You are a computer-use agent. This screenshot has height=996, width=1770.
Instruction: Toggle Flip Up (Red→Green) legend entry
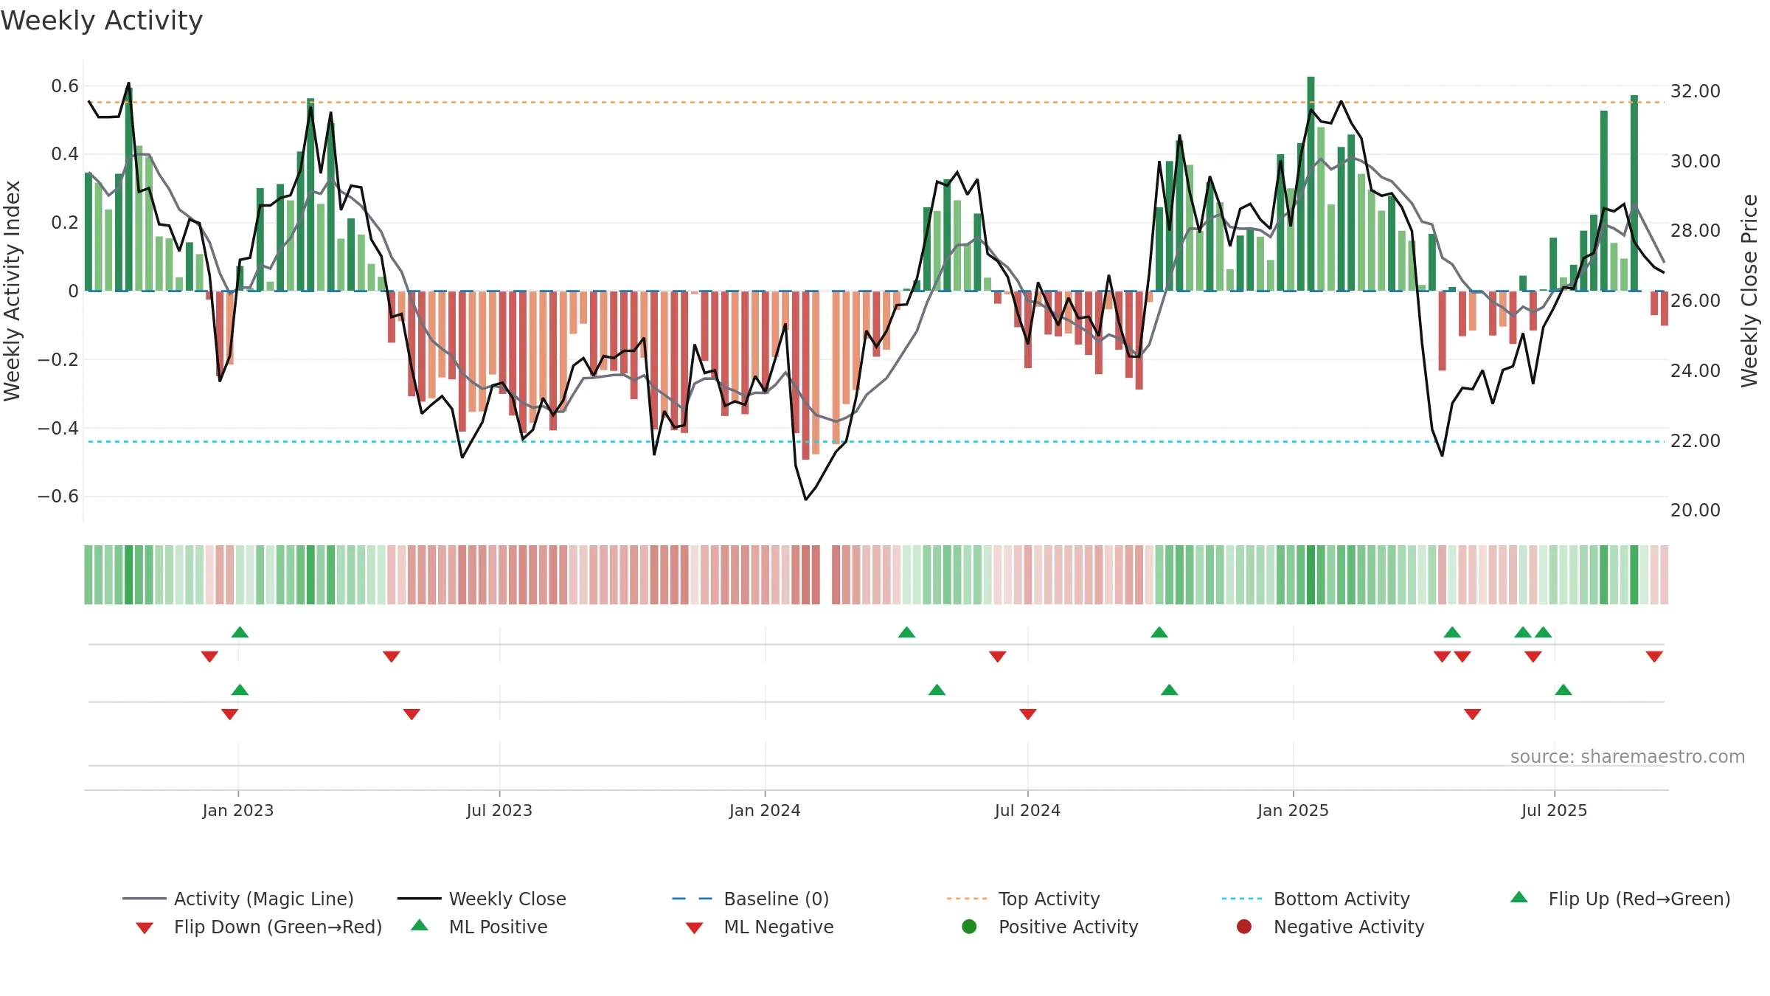(x=1620, y=899)
